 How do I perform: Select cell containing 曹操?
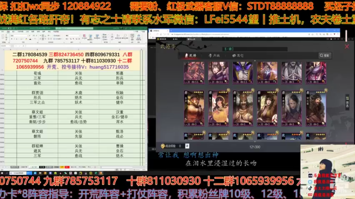119,146
